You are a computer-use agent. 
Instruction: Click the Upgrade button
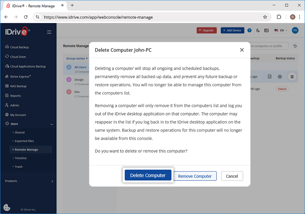207,30
